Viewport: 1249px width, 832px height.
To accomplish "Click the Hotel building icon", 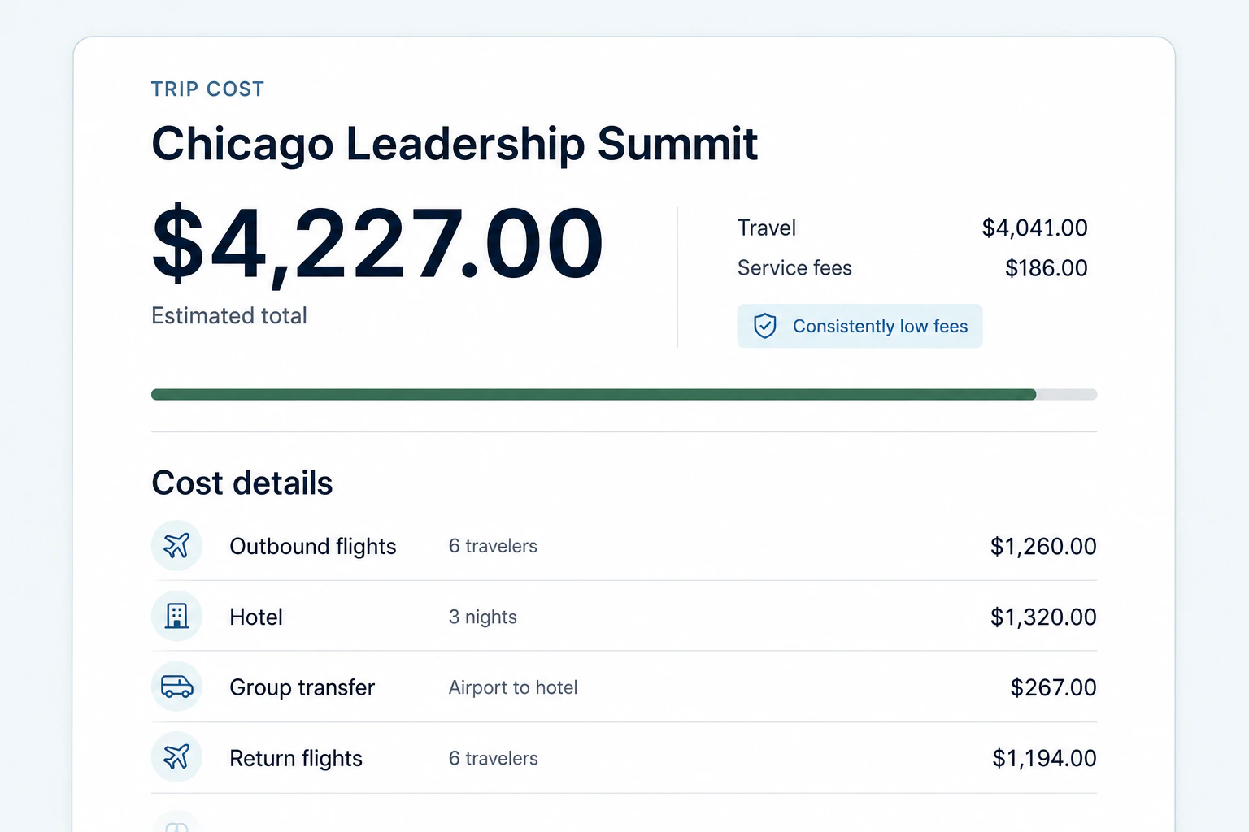I will point(176,617).
